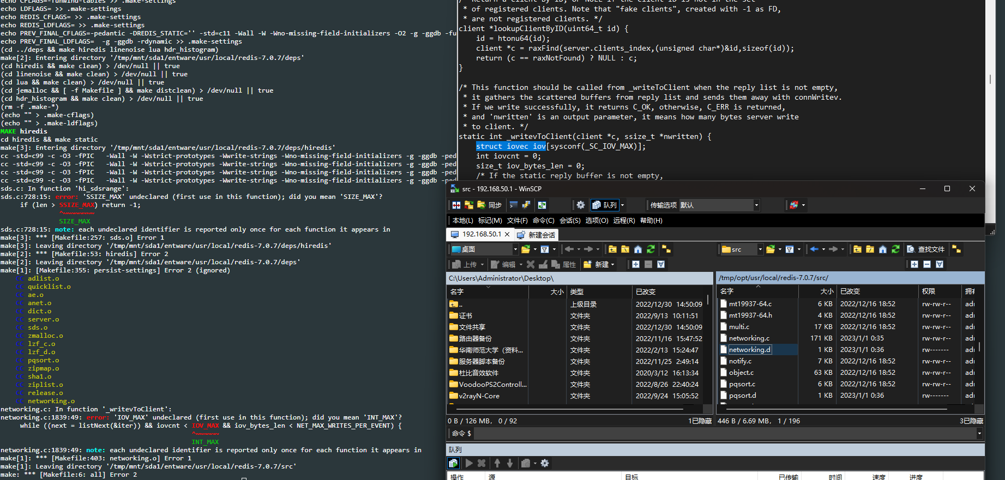Click the remote panel back arrow
Screen dimensions: 1005x480
click(814, 249)
